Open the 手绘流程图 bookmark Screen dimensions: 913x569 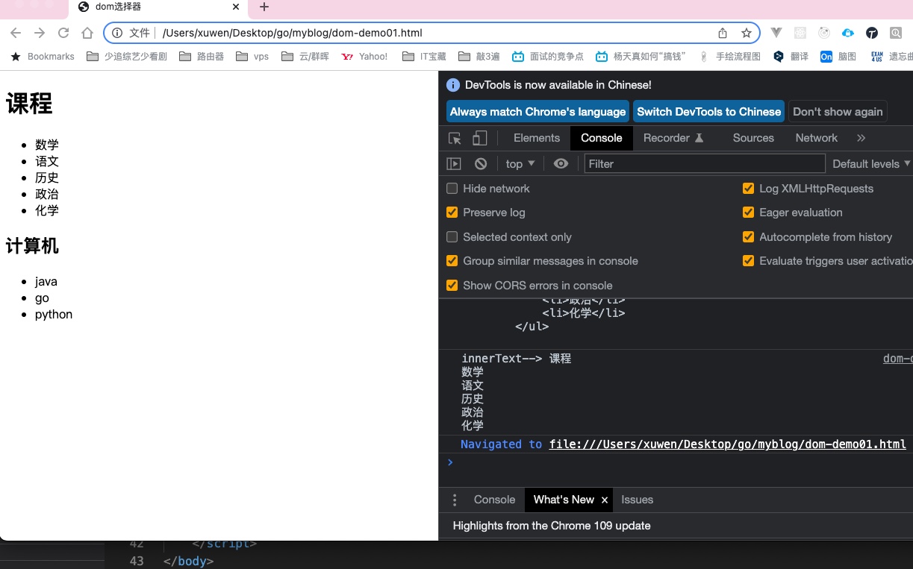(x=729, y=56)
